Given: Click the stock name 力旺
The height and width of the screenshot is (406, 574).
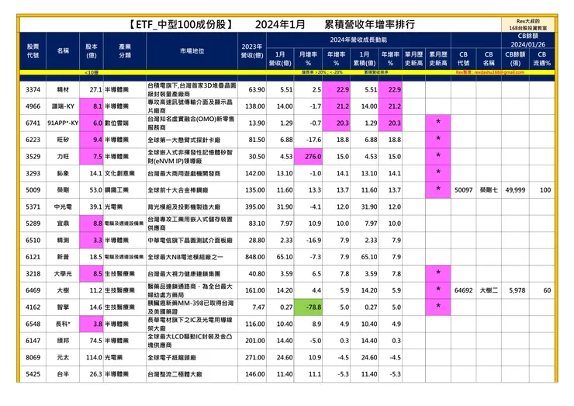Looking at the screenshot, I should 63,157.
